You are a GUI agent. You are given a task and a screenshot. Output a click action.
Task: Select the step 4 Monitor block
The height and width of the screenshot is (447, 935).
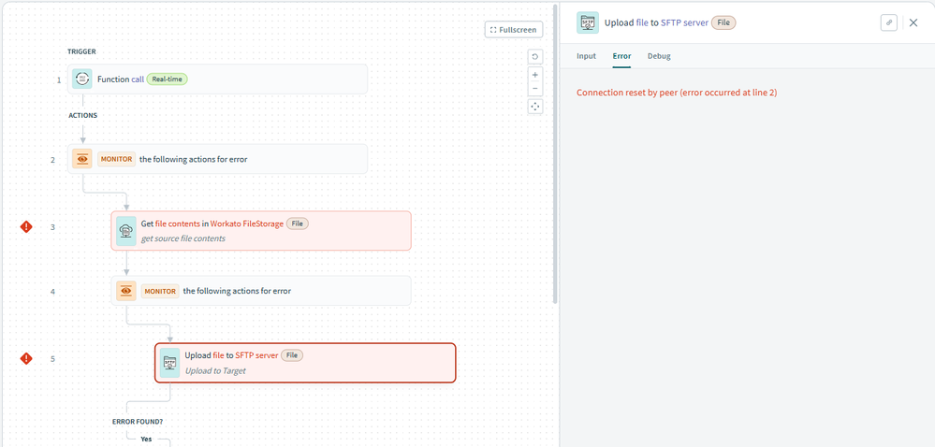pyautogui.click(x=261, y=291)
